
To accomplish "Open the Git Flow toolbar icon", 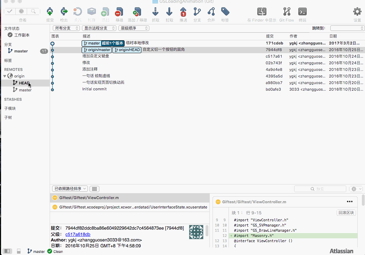I will click(x=287, y=12).
